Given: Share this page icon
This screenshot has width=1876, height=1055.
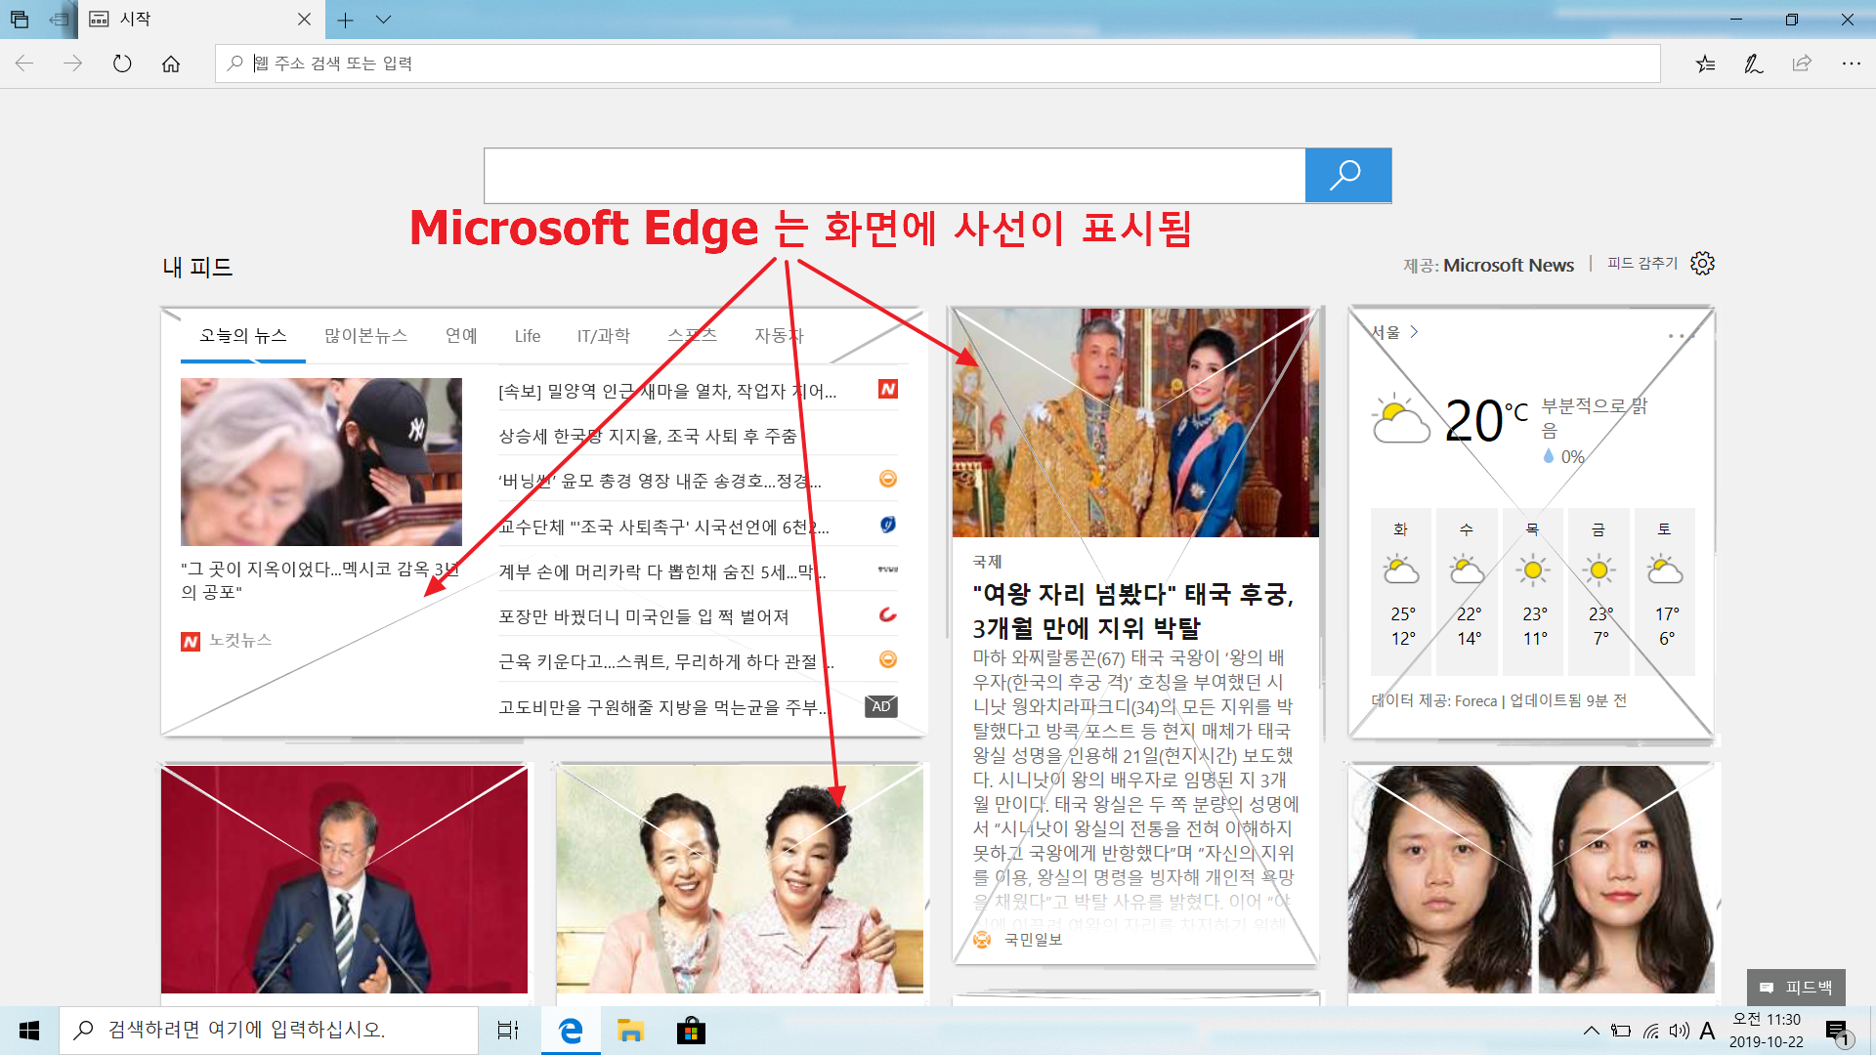Looking at the screenshot, I should 1802,63.
